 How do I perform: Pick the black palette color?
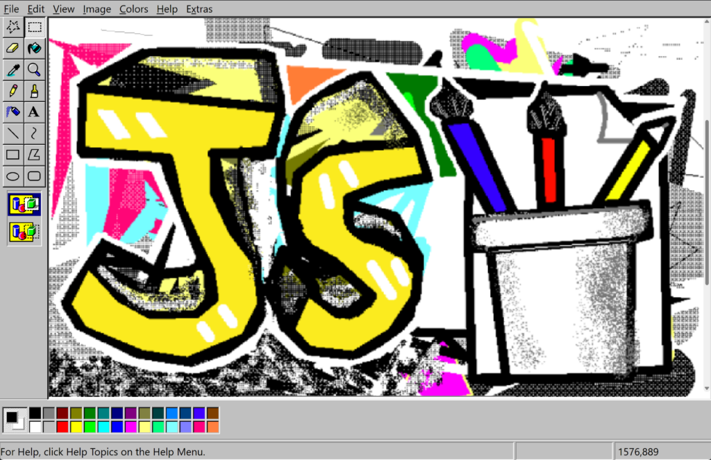coord(35,413)
